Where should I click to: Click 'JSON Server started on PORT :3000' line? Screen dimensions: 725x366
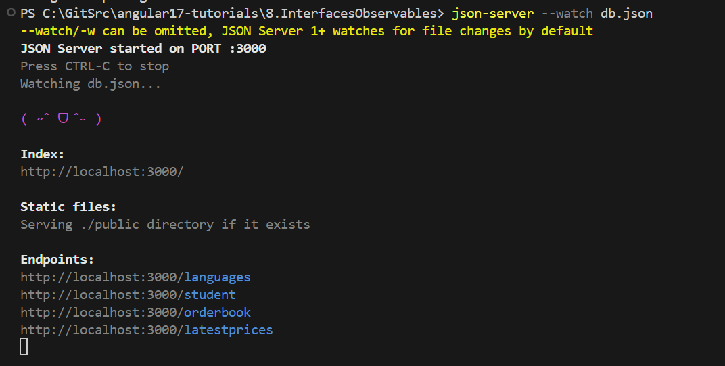coord(143,49)
